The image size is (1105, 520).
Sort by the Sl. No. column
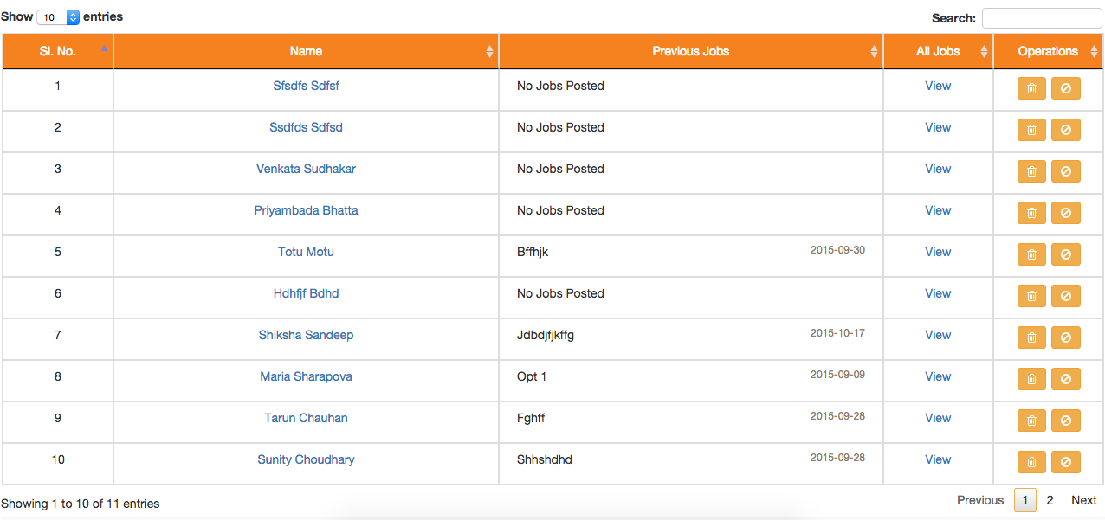click(58, 51)
